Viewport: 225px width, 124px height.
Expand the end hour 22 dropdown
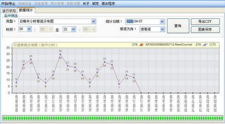click(x=73, y=29)
